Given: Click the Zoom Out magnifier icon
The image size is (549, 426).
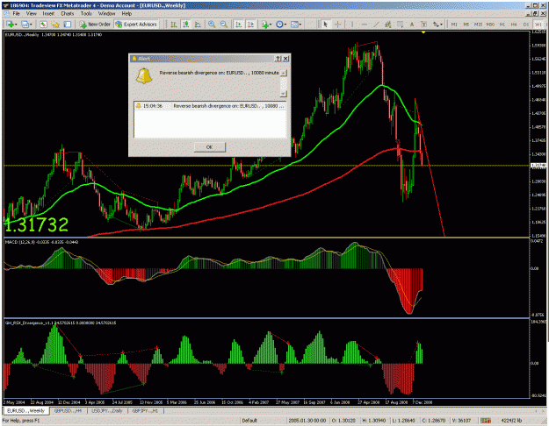Looking at the screenshot, I should (224, 25).
